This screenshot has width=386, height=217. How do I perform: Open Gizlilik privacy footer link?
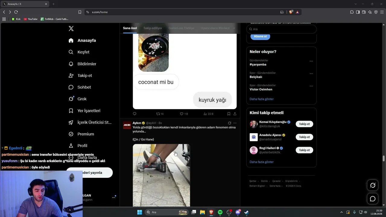tap(264, 181)
